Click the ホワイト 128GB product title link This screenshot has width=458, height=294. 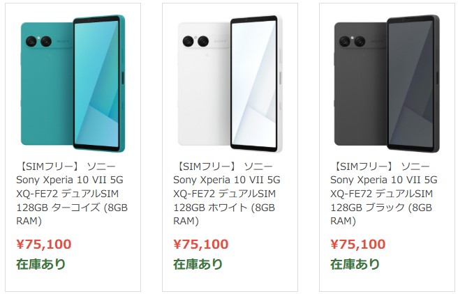(x=227, y=194)
